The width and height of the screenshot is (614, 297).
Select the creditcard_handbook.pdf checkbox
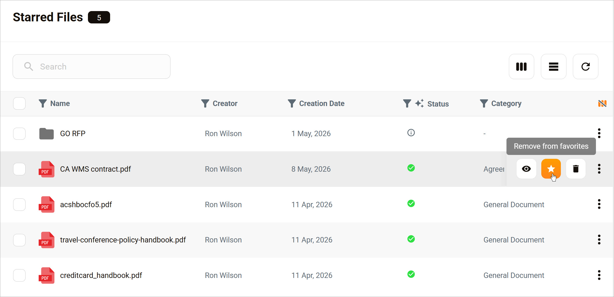(19, 275)
